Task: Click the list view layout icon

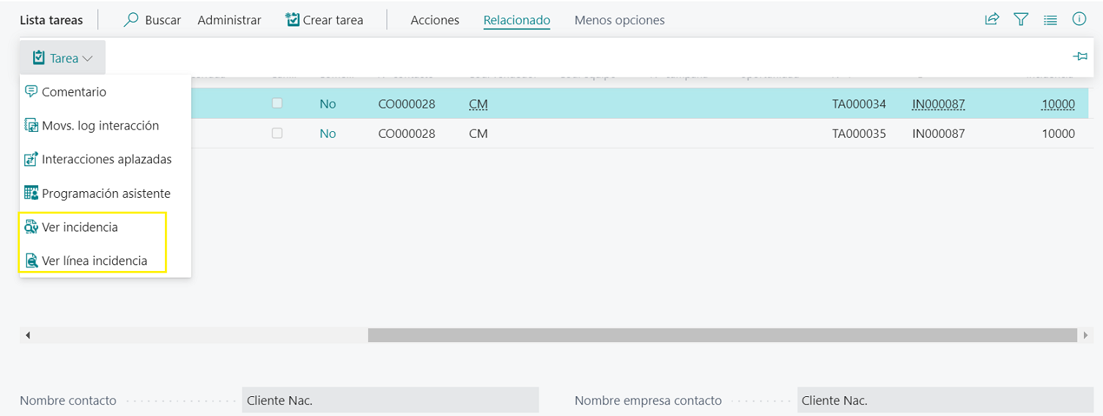Action: tap(1050, 21)
